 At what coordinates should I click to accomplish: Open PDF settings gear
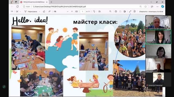click(135, 11)
